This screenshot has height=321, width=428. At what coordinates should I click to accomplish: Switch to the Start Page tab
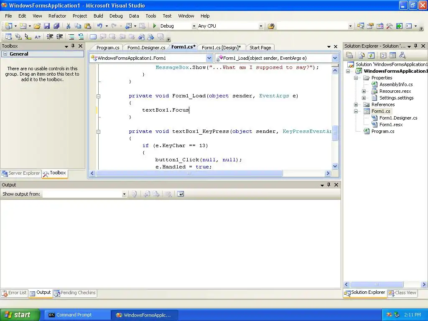click(260, 48)
